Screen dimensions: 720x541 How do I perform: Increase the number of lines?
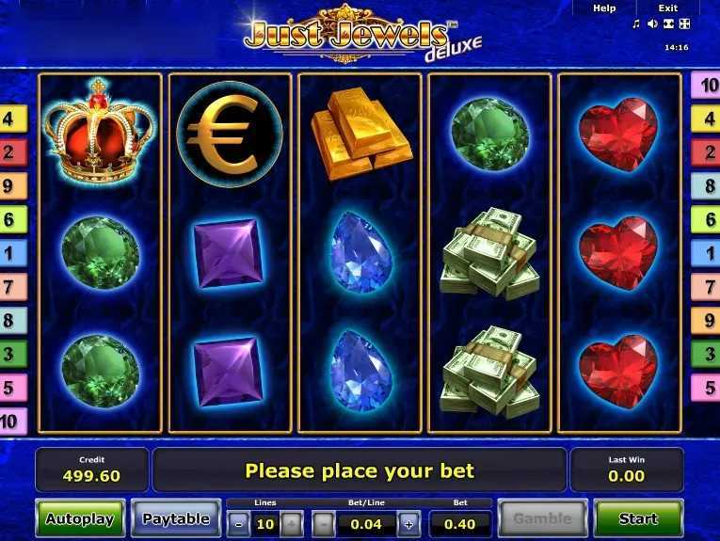coord(292,523)
